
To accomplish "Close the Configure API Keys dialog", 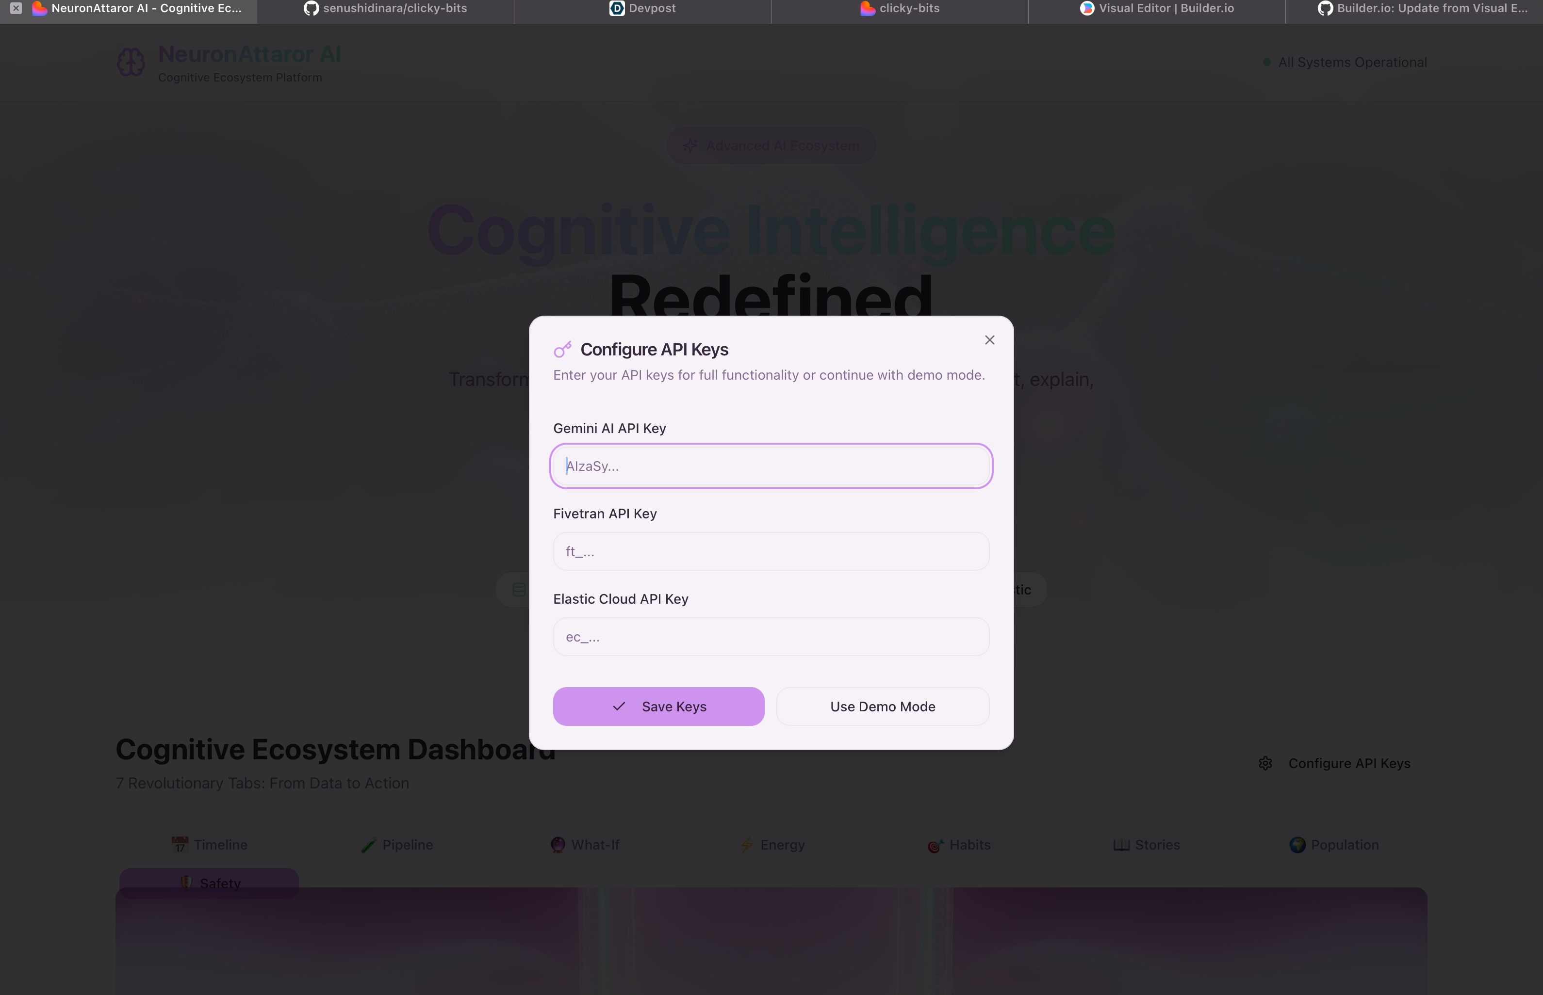I will coord(989,340).
